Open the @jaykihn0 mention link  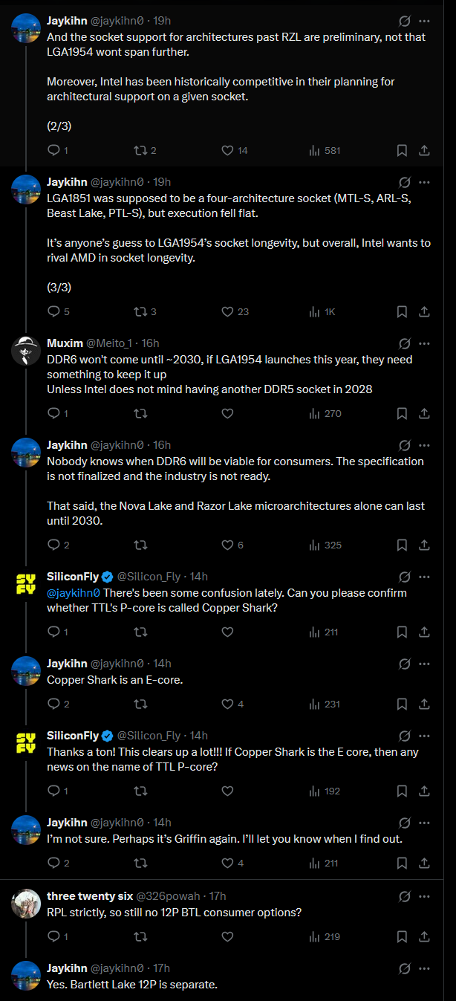pos(73,592)
